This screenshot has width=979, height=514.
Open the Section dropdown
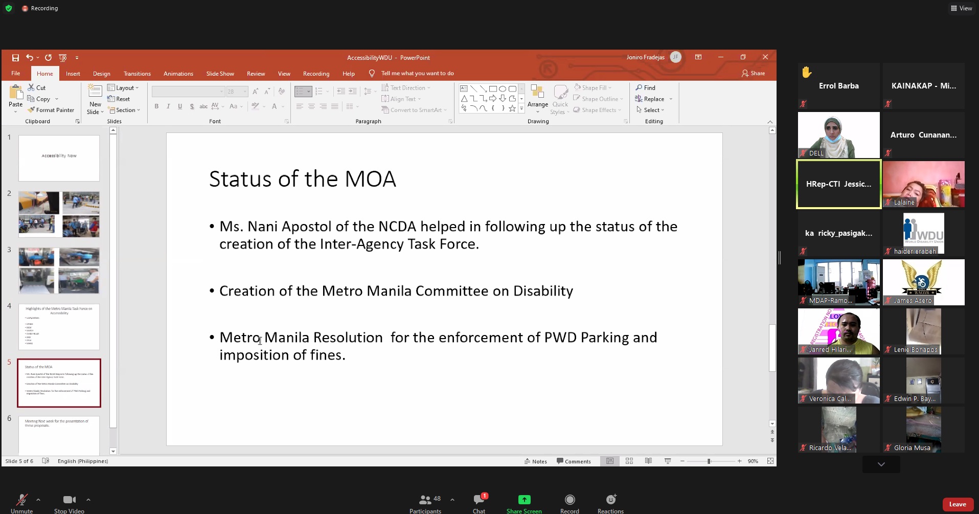124,110
